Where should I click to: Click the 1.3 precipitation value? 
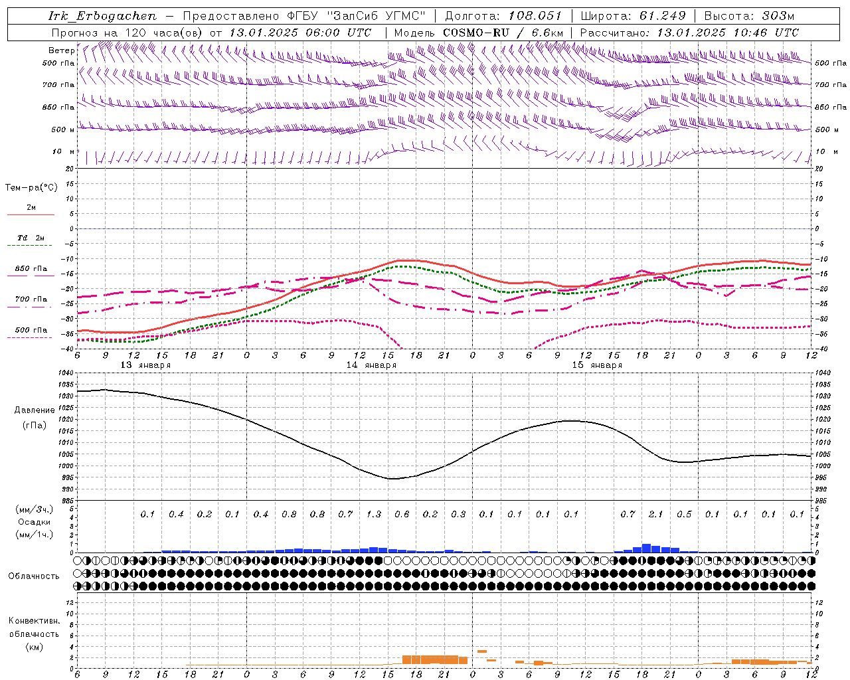pyautogui.click(x=374, y=514)
